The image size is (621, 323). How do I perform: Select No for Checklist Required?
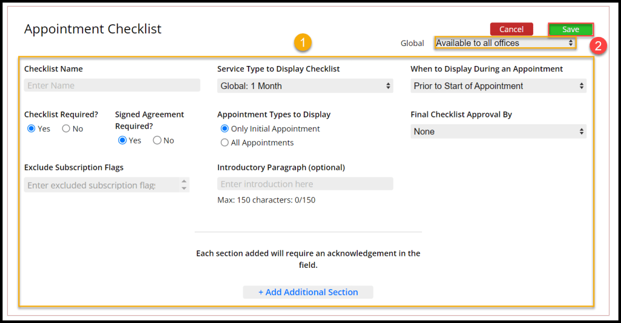click(x=66, y=128)
